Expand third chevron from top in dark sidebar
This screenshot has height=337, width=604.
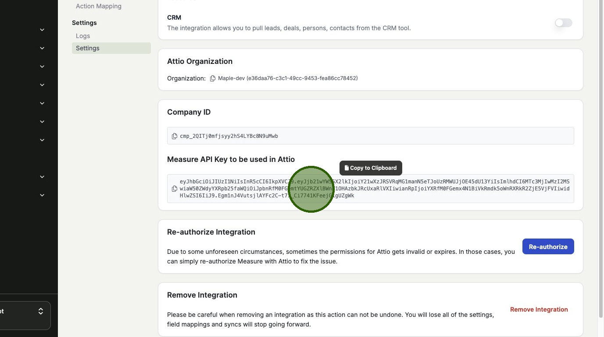tap(42, 67)
